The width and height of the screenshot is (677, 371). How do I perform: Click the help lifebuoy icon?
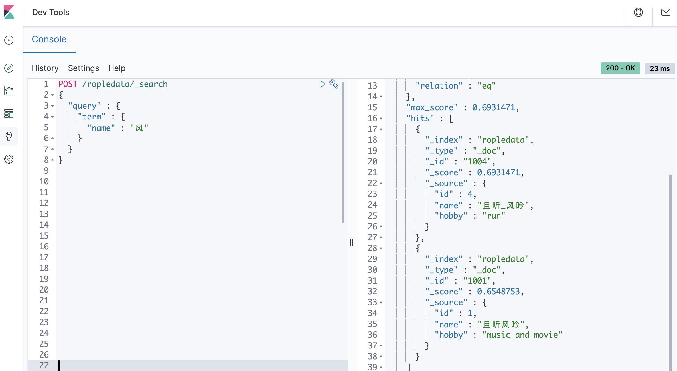point(639,12)
